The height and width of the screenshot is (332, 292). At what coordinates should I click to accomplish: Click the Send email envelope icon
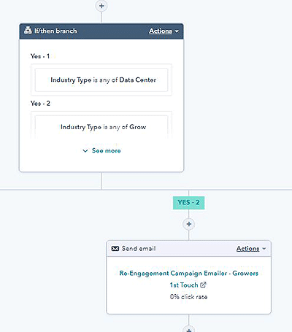coord(115,249)
